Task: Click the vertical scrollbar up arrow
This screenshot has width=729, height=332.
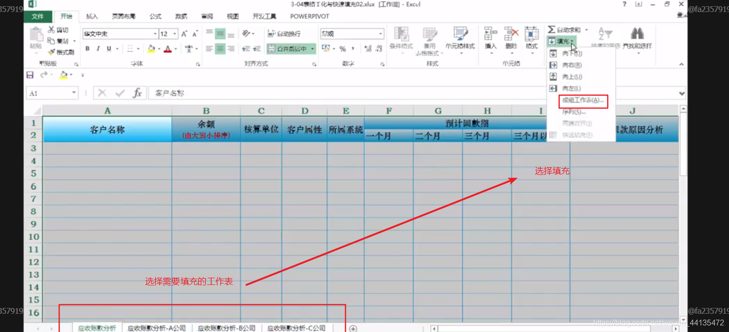Action: (683, 109)
